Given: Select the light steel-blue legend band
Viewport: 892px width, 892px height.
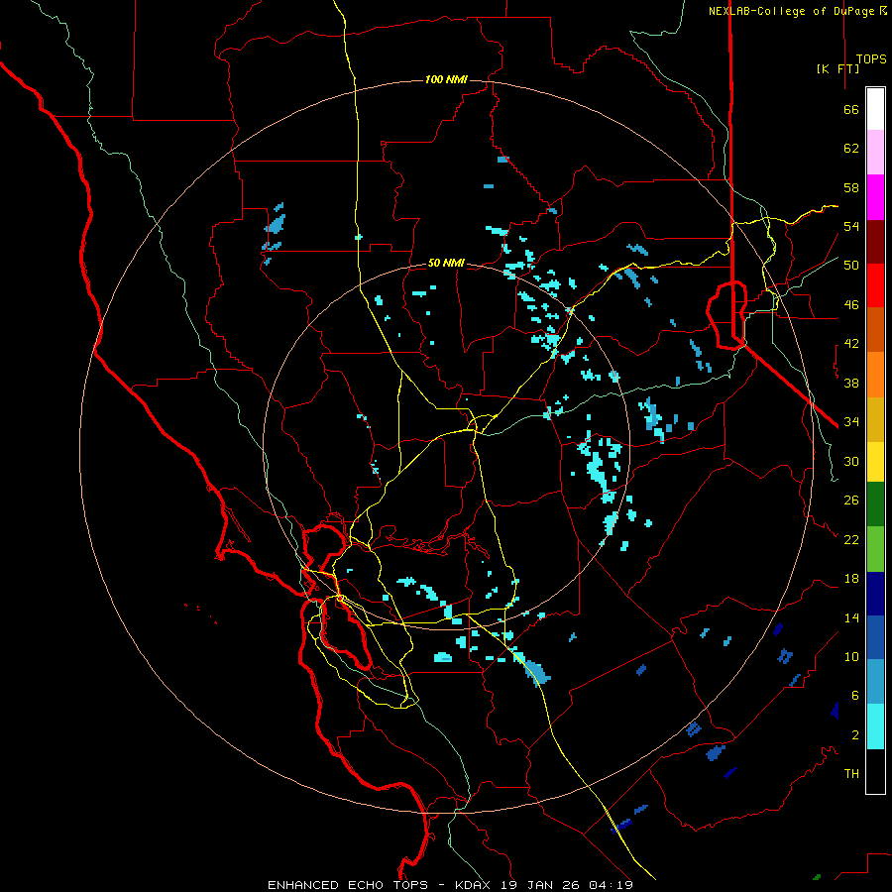Looking at the screenshot, I should click(875, 682).
